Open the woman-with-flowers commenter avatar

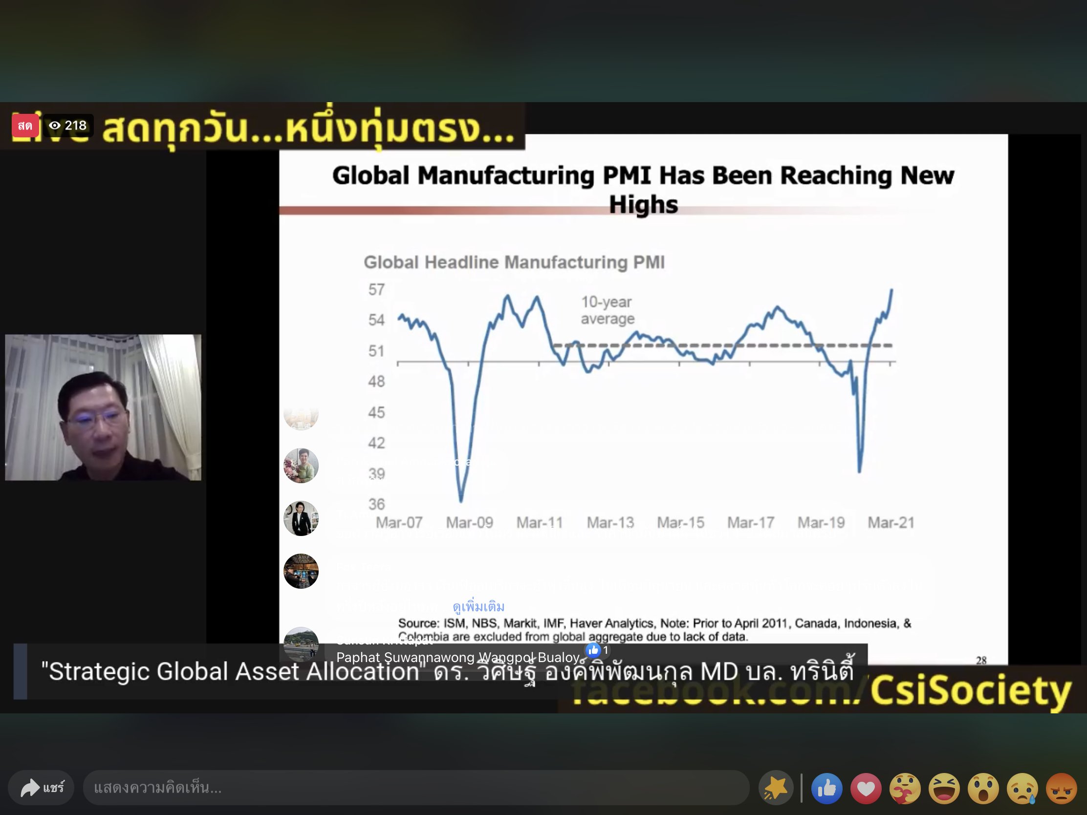301,466
